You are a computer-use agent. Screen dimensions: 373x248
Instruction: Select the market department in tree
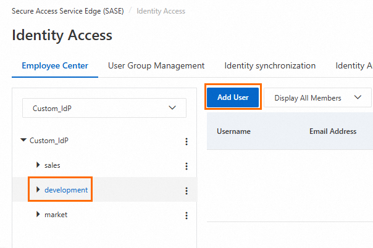(x=56, y=215)
